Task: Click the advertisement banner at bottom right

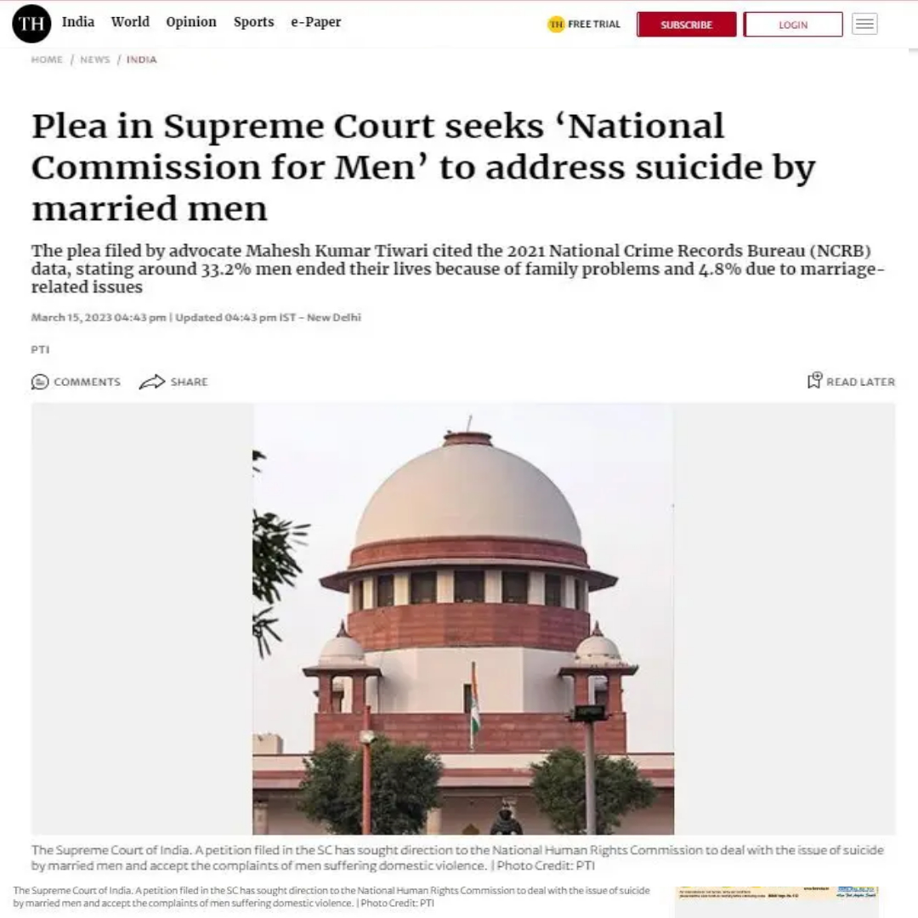Action: (777, 899)
